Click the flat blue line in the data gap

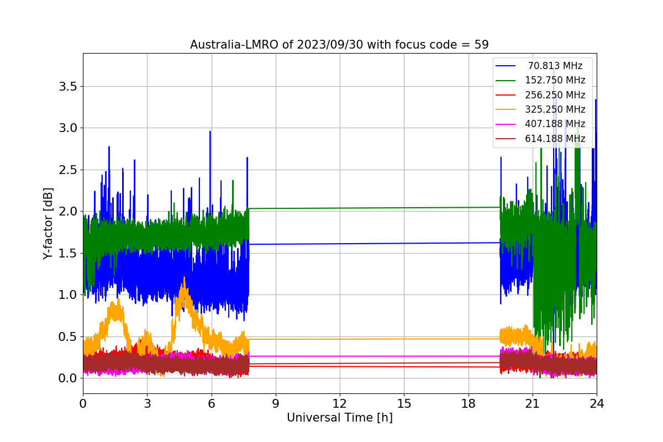[375, 243]
